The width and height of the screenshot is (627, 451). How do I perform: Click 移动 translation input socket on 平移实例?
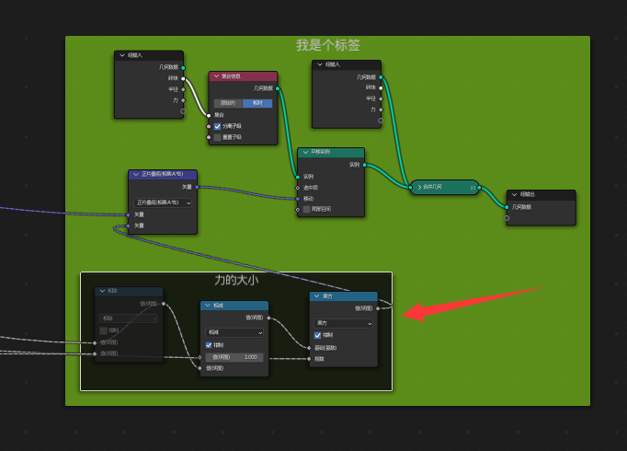tap(297, 198)
